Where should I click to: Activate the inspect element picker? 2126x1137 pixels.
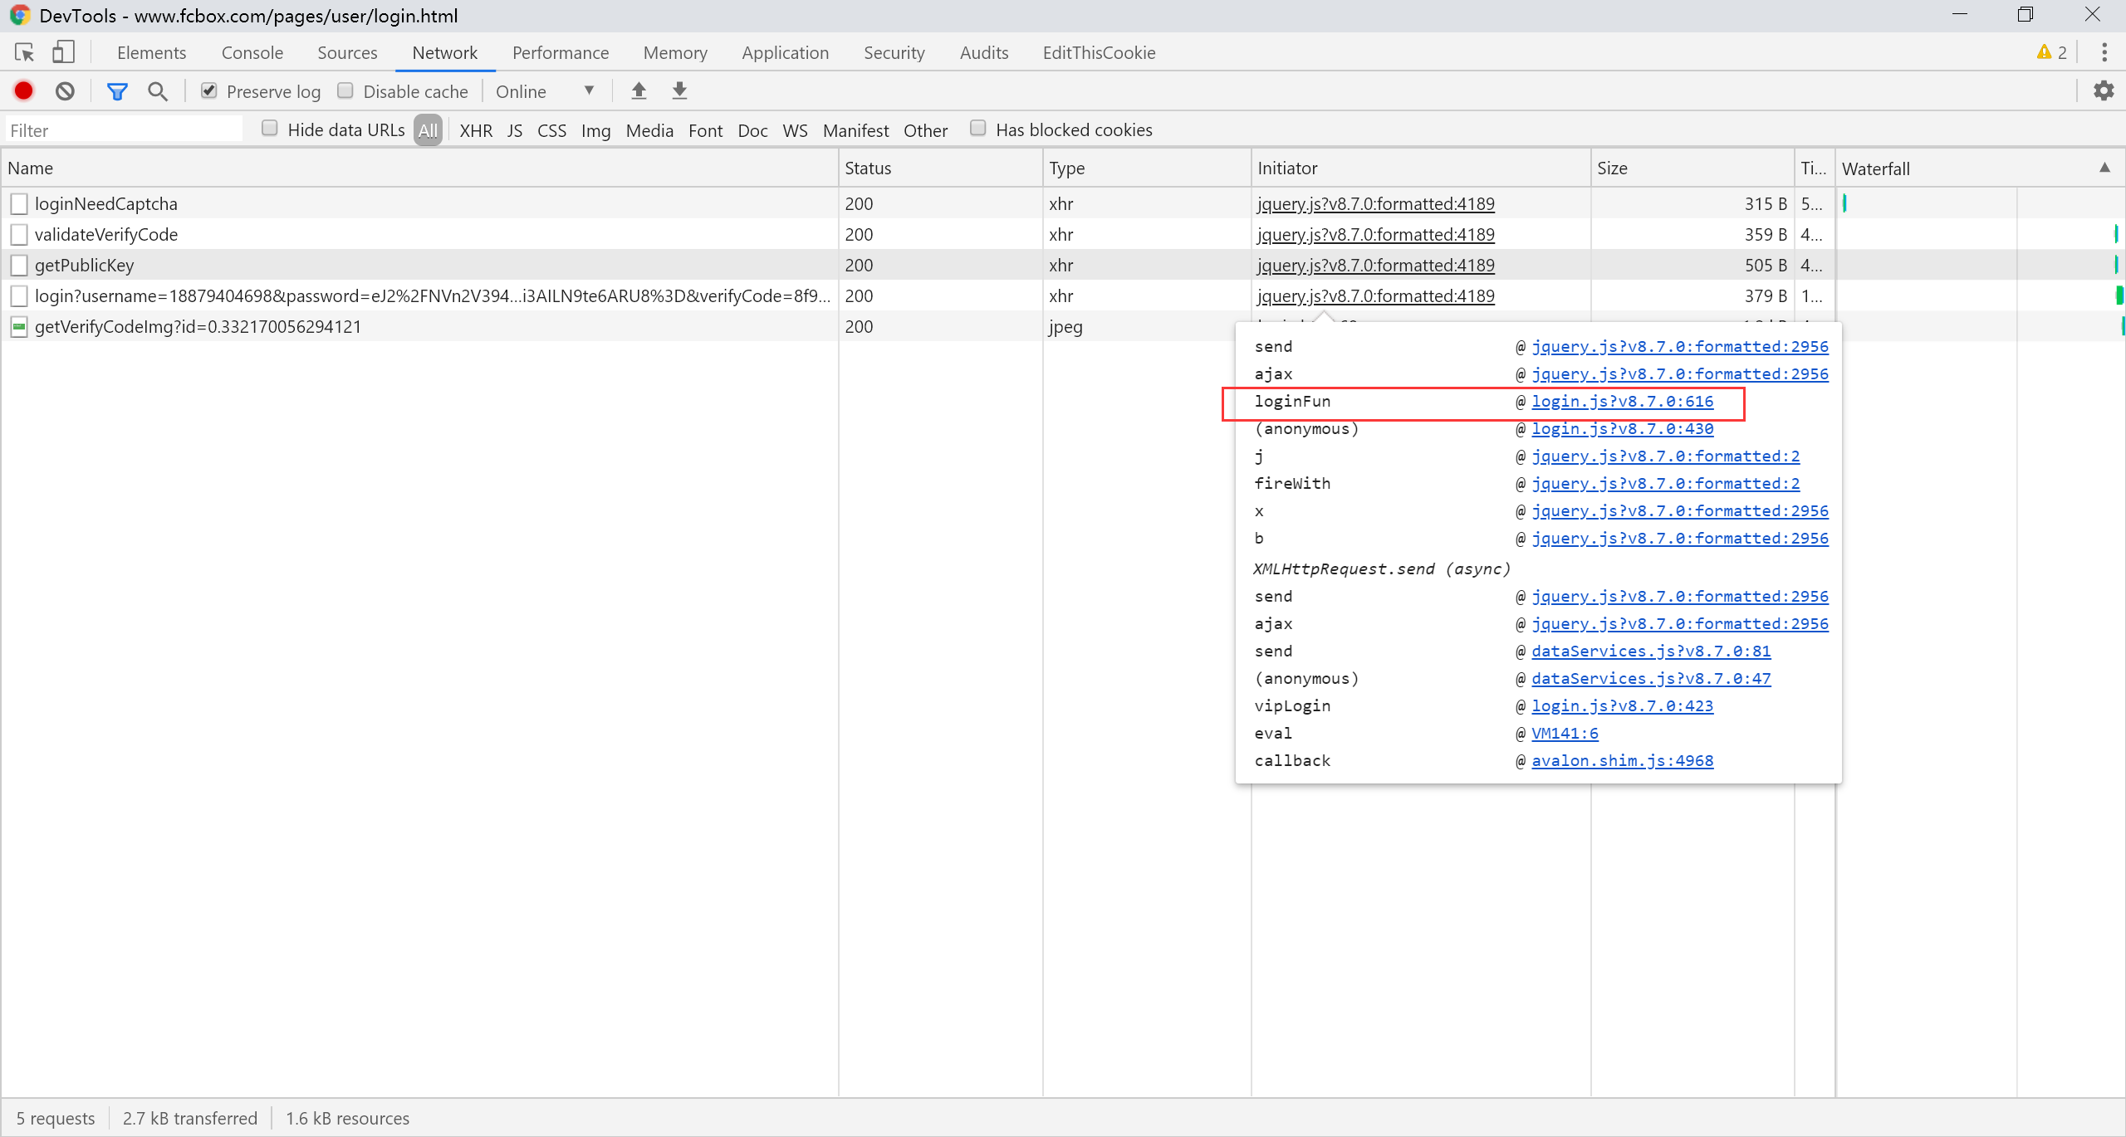(x=24, y=53)
